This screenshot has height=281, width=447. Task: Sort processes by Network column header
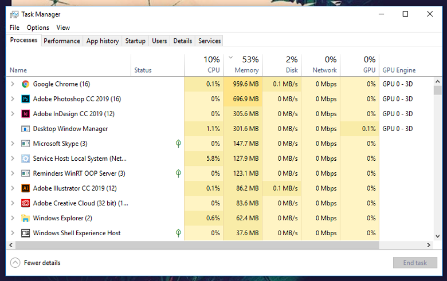point(321,65)
